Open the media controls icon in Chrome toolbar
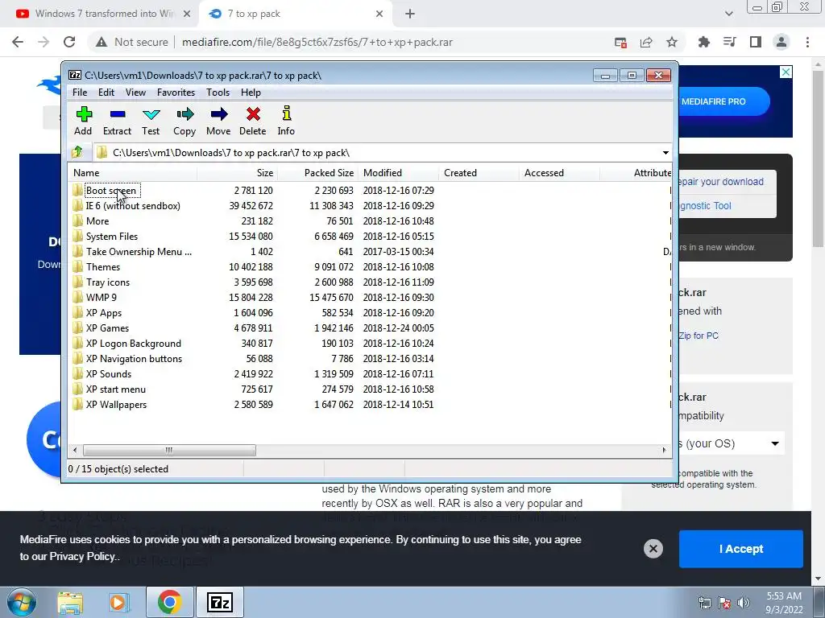Image resolution: width=825 pixels, height=618 pixels. (730, 42)
